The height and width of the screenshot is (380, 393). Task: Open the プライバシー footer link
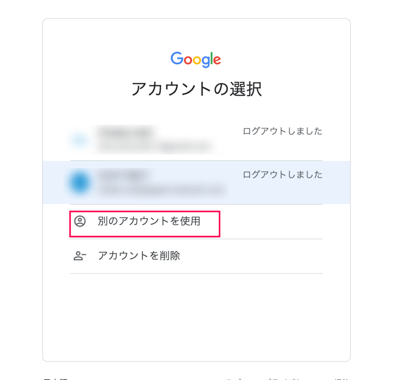point(282,379)
